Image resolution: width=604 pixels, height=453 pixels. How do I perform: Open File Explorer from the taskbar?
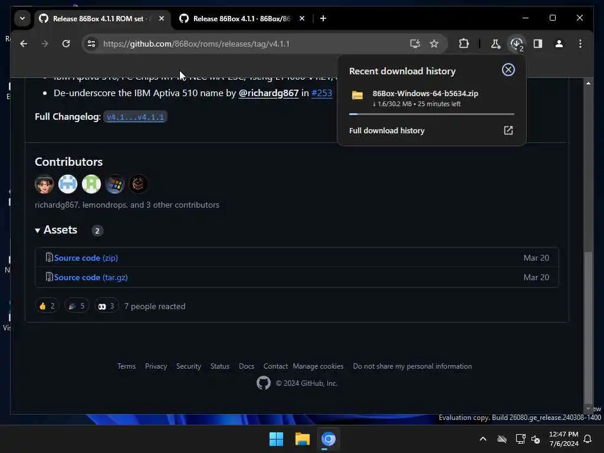pos(303,439)
